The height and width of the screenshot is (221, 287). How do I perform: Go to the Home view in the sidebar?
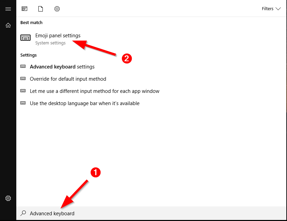coord(8,25)
